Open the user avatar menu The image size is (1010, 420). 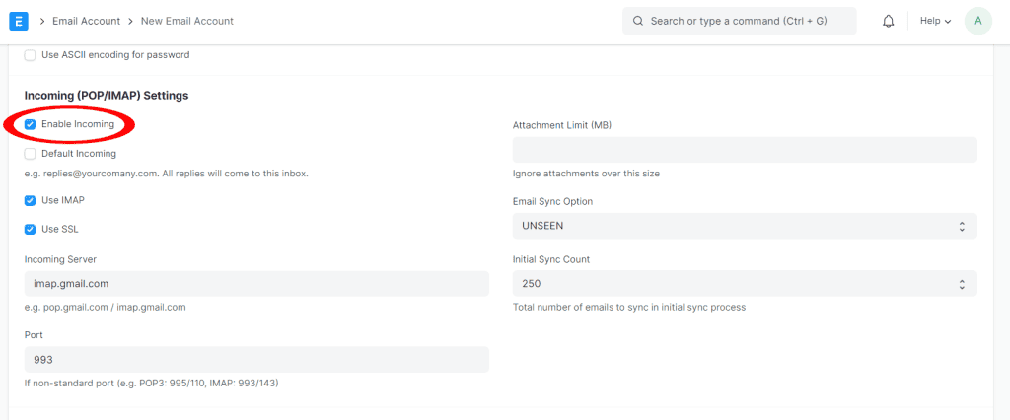[x=977, y=21]
